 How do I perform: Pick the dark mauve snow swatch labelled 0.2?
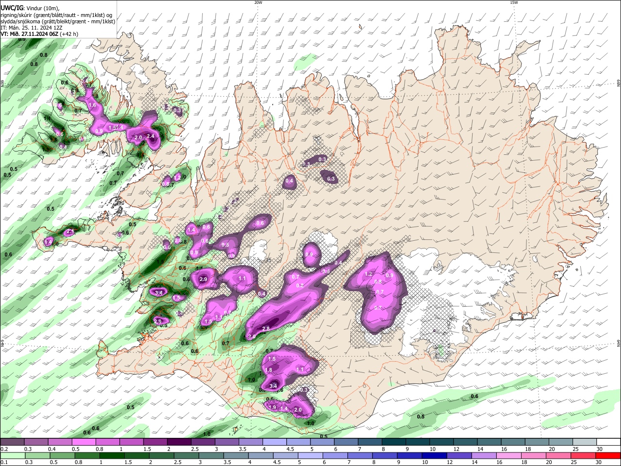click(x=12, y=442)
